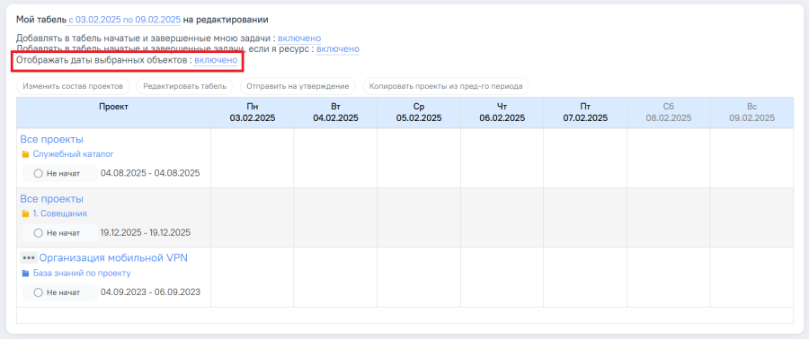
Task: Click dates 04.08.2025 - 04.08.2025
Action: click(x=150, y=173)
